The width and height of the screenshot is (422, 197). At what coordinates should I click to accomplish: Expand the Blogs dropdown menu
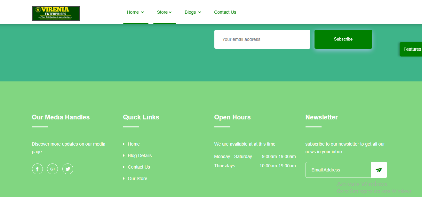coord(193,12)
